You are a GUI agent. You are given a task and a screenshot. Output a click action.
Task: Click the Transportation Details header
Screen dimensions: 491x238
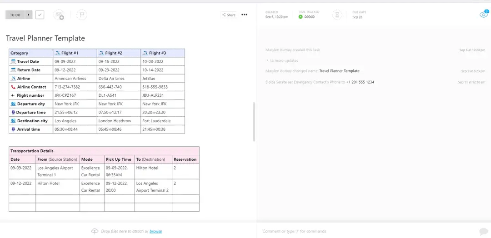(x=104, y=151)
